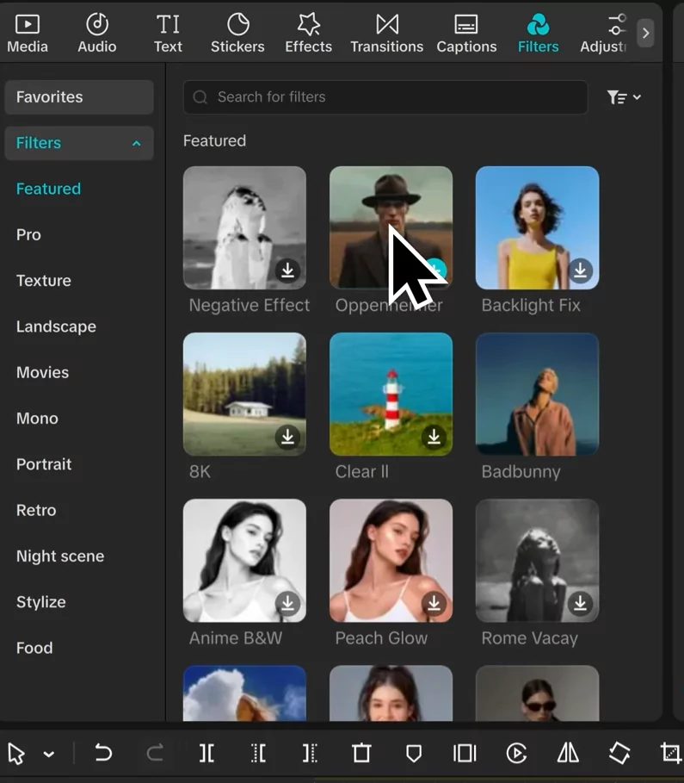
Task: Select the Badbunny filter thumbnail
Action: click(x=538, y=394)
